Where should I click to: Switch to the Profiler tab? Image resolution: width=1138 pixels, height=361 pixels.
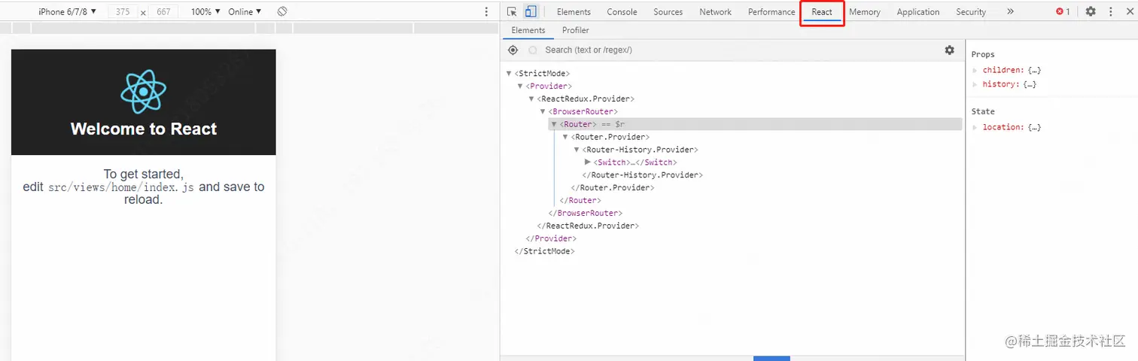pos(576,30)
